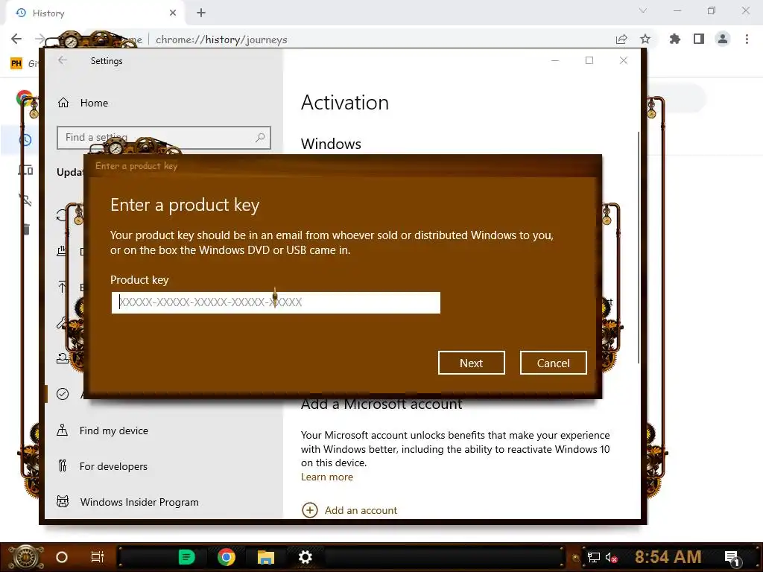Viewport: 763px width, 572px height.
Task: Open For developers settings page
Action: coord(113,466)
